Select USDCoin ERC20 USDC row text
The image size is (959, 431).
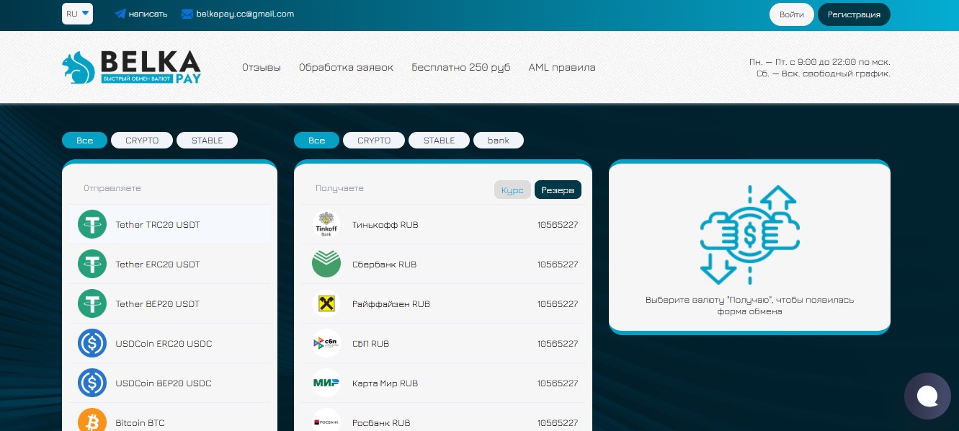coord(164,344)
